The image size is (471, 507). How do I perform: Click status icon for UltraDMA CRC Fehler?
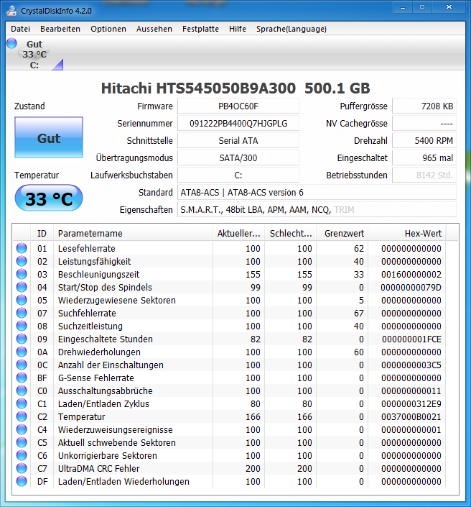coord(22,468)
